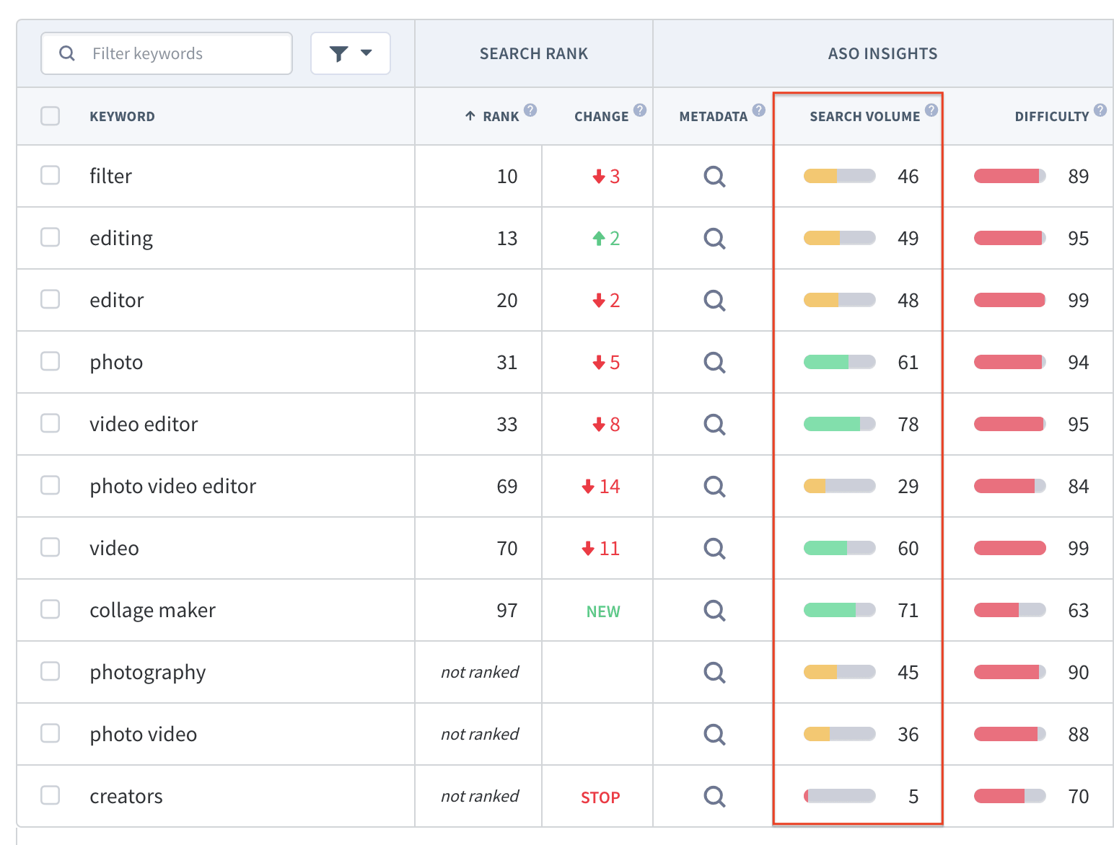Click the search volume value 78

pos(908,424)
